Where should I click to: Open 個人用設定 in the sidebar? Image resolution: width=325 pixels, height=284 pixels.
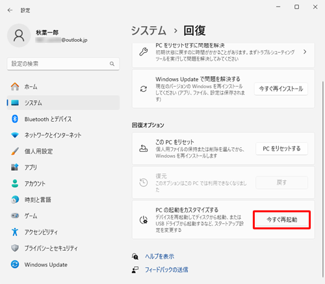click(x=63, y=151)
